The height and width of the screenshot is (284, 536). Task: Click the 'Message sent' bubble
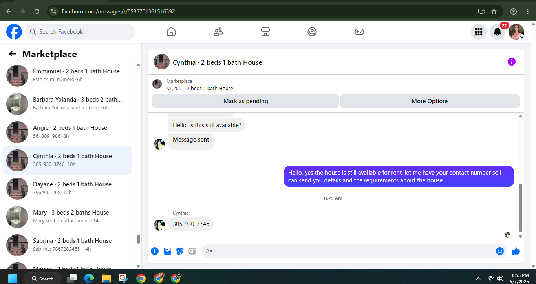click(191, 140)
